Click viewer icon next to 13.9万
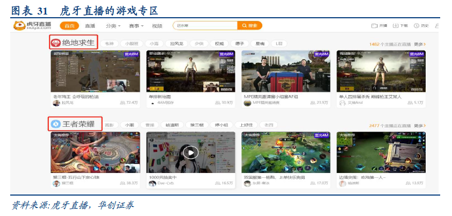452x216 pixels. pyautogui.click(x=408, y=183)
